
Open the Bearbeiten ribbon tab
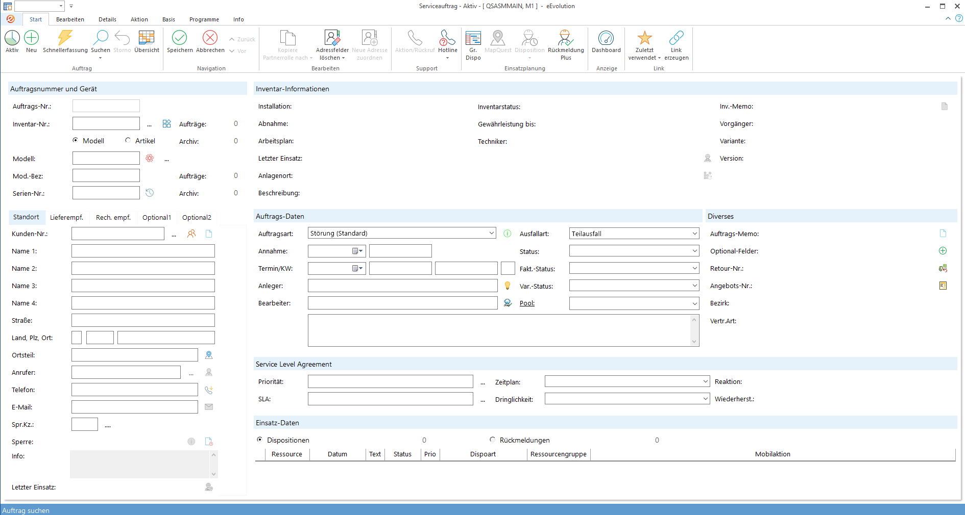click(x=70, y=19)
